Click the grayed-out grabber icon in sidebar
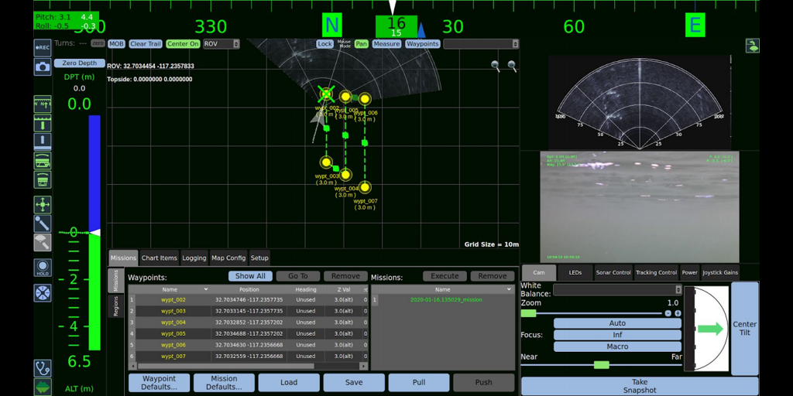 coord(43,242)
